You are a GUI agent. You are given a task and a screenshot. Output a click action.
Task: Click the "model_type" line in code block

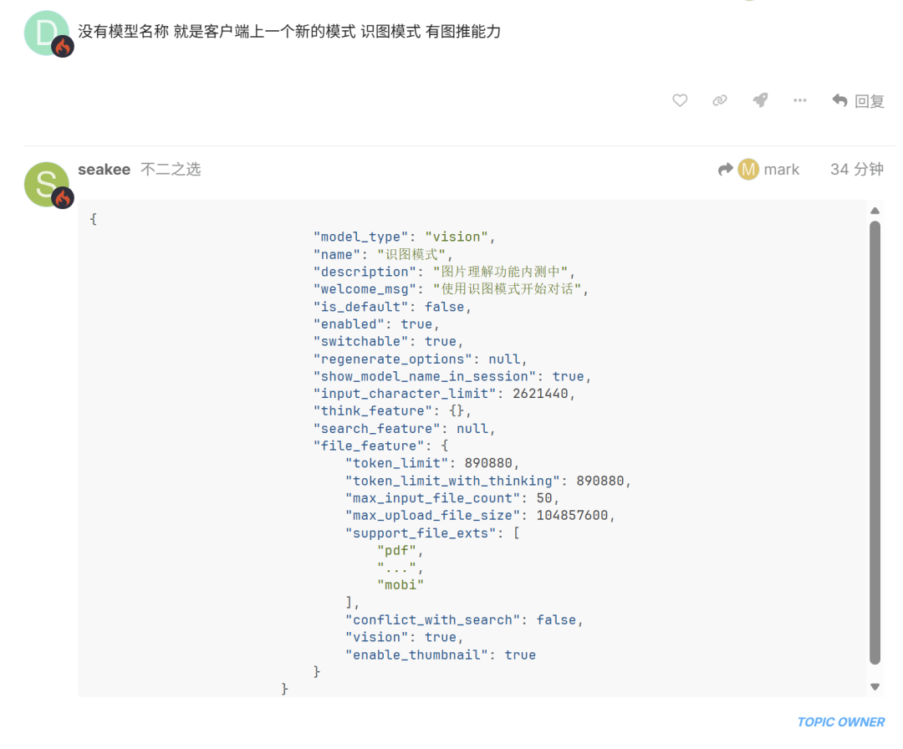[404, 237]
